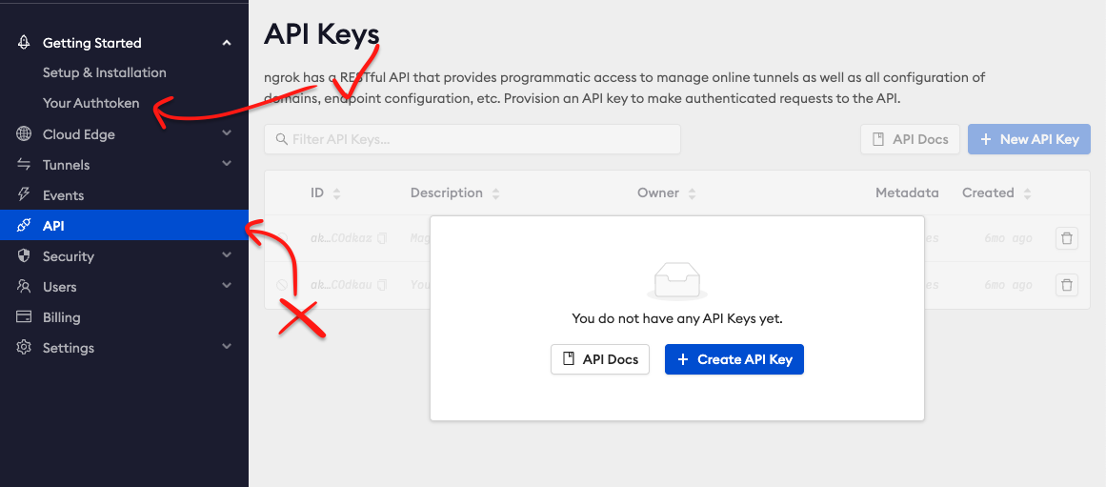This screenshot has height=487, width=1106.
Task: Copy the ak_COdkau key ID
Action: (382, 285)
